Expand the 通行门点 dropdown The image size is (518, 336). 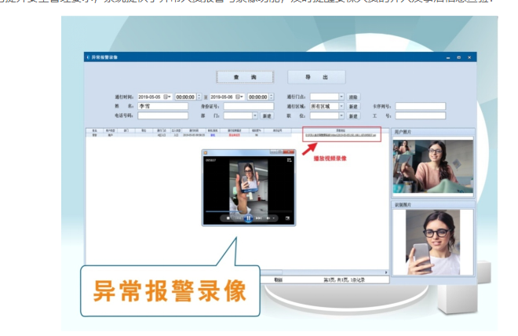(341, 97)
